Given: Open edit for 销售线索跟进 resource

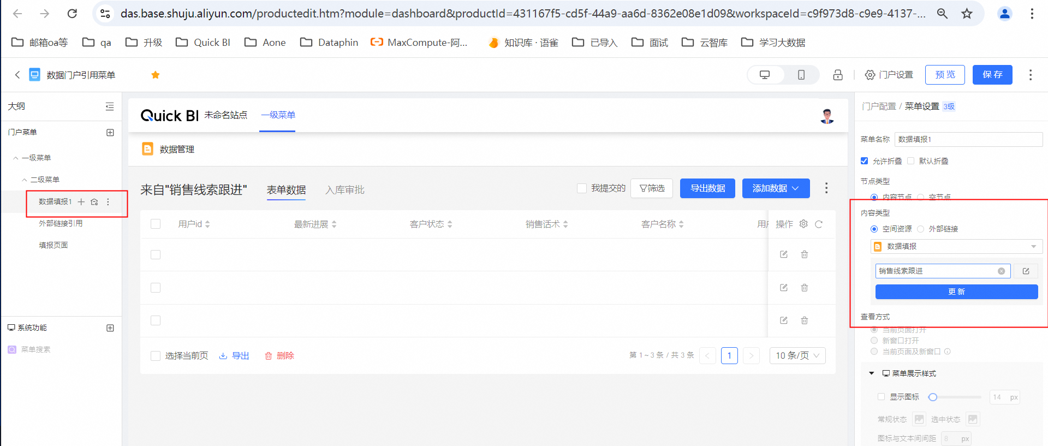Looking at the screenshot, I should [1026, 271].
